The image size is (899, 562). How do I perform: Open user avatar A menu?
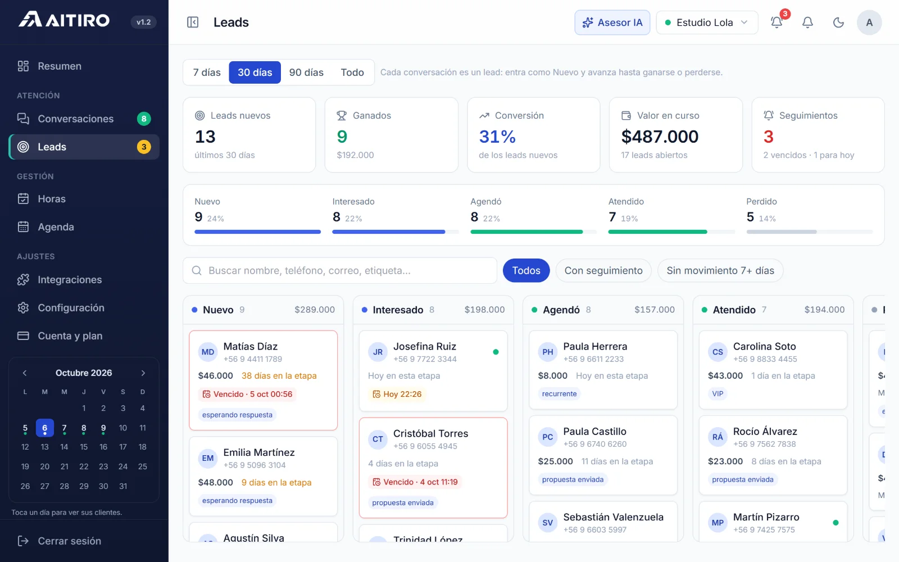click(869, 22)
